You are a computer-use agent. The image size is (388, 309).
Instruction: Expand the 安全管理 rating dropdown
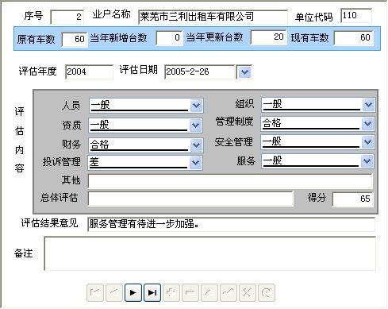pos(367,142)
